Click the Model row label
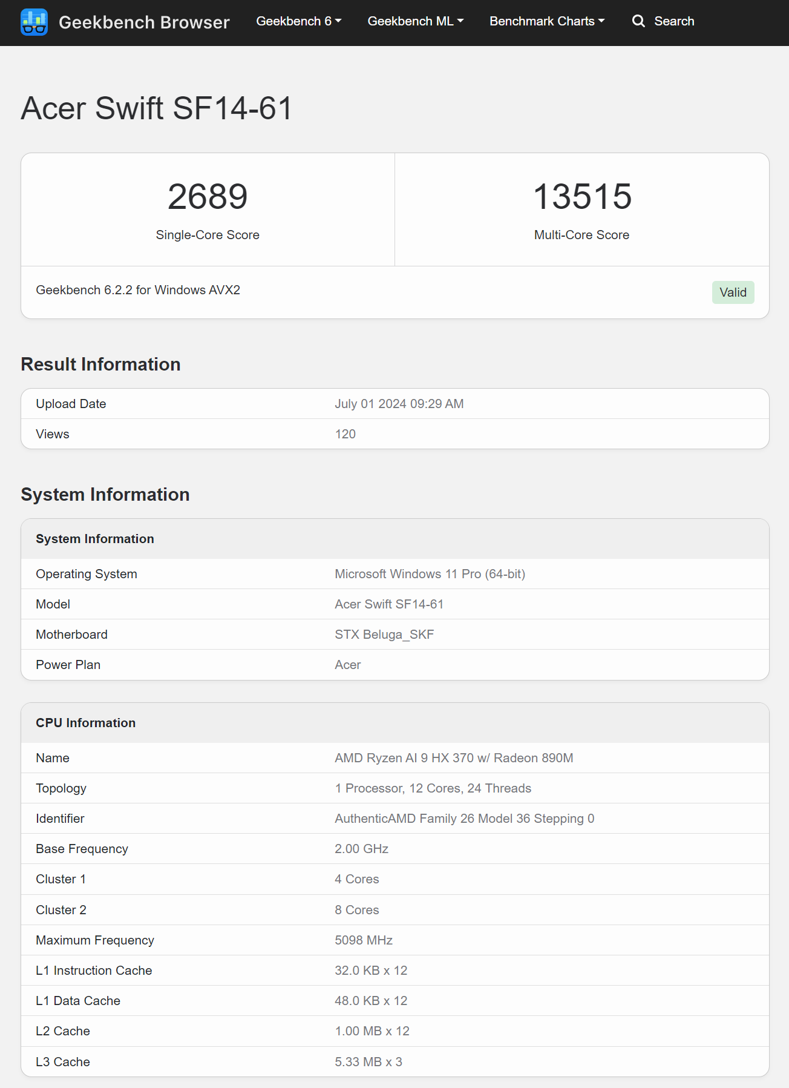The width and height of the screenshot is (789, 1088). pyautogui.click(x=53, y=604)
